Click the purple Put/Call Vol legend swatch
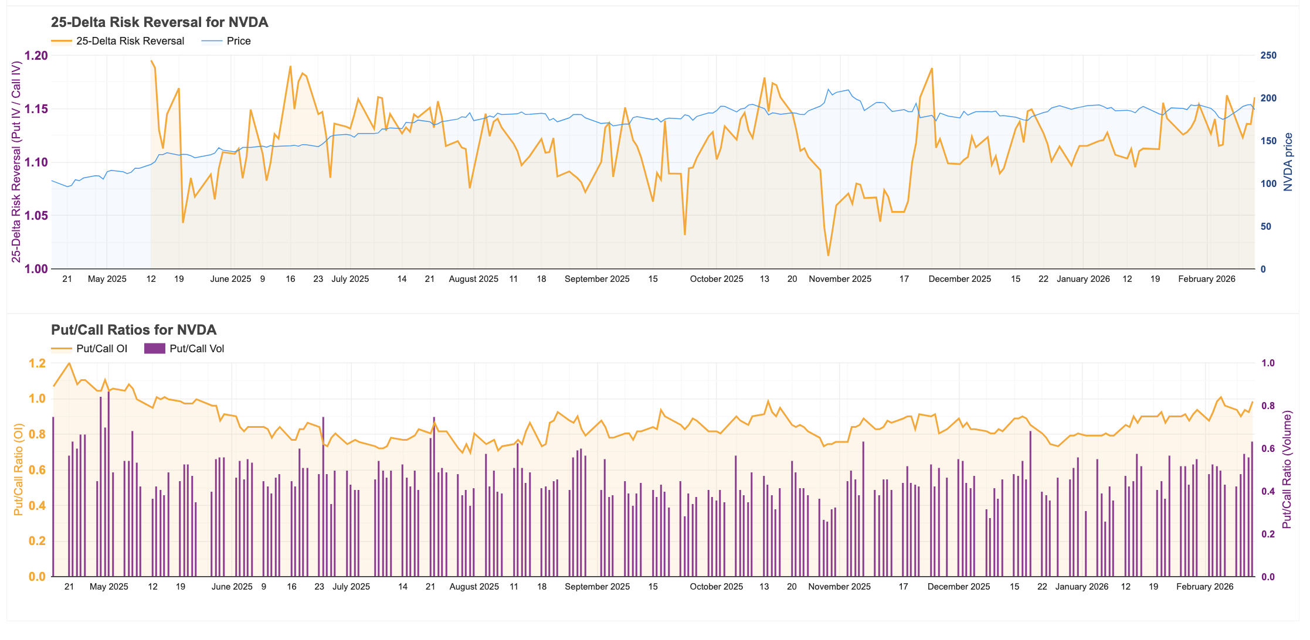Screen dimensions: 1310x640 (154, 349)
